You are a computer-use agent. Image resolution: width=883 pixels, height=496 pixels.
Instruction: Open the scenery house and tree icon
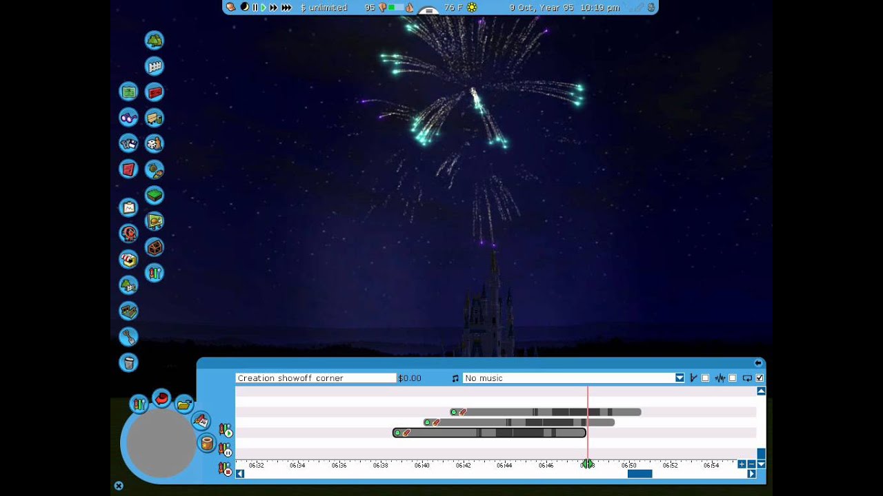click(x=128, y=285)
